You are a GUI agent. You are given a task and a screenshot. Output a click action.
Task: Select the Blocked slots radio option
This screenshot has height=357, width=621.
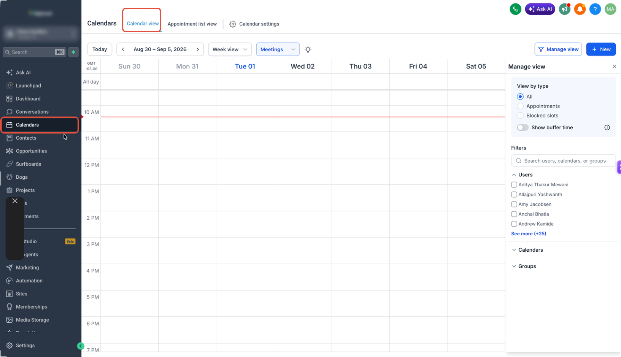pyautogui.click(x=520, y=116)
